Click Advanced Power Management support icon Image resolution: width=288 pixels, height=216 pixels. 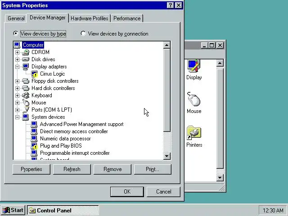(34, 124)
